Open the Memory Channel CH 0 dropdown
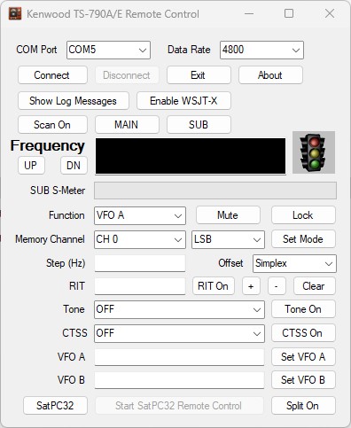 pos(140,239)
